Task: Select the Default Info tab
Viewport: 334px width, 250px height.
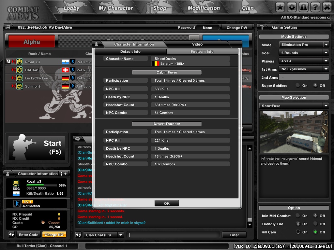Action: [x=130, y=51]
